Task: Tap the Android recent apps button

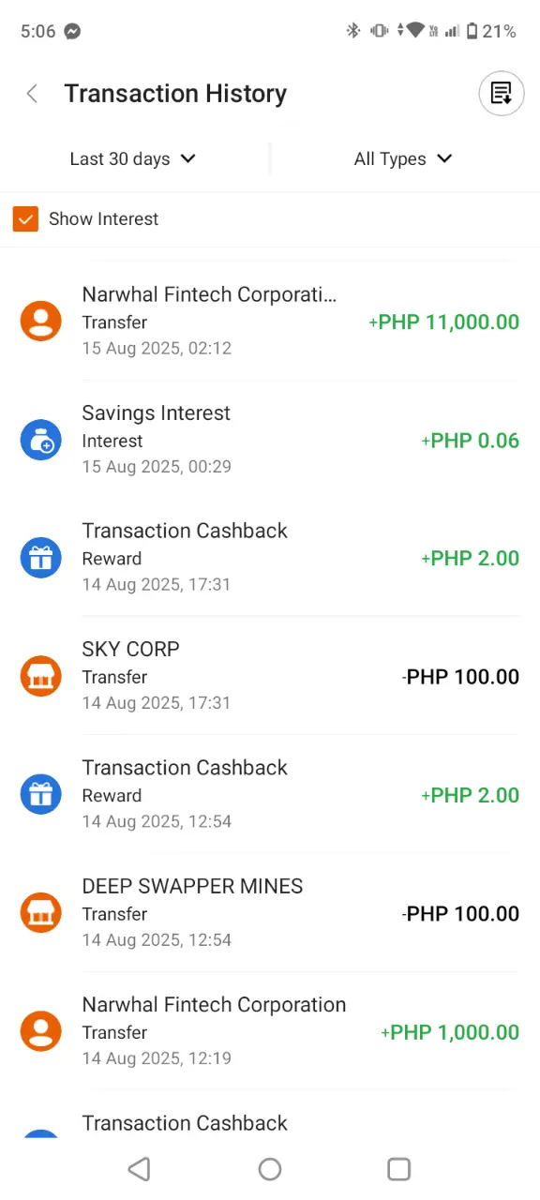Action: pyautogui.click(x=399, y=1168)
